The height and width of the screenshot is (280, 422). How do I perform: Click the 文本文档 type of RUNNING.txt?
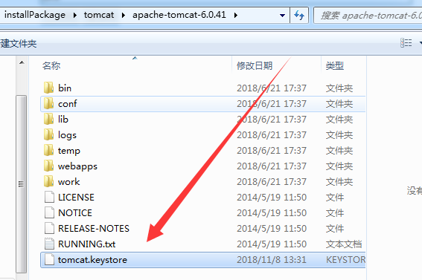(344, 244)
